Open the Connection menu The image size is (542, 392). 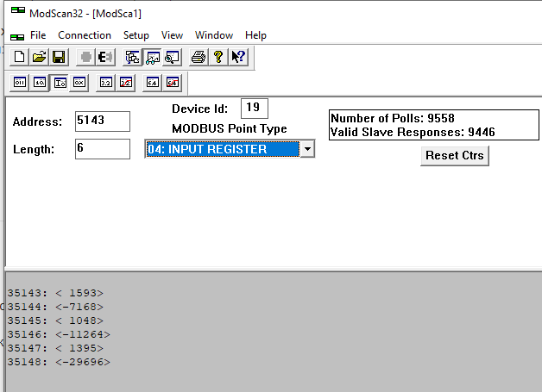tap(85, 35)
